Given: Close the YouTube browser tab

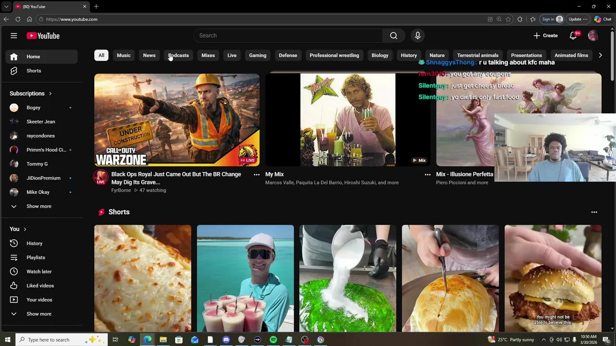Looking at the screenshot, I should (x=85, y=6).
